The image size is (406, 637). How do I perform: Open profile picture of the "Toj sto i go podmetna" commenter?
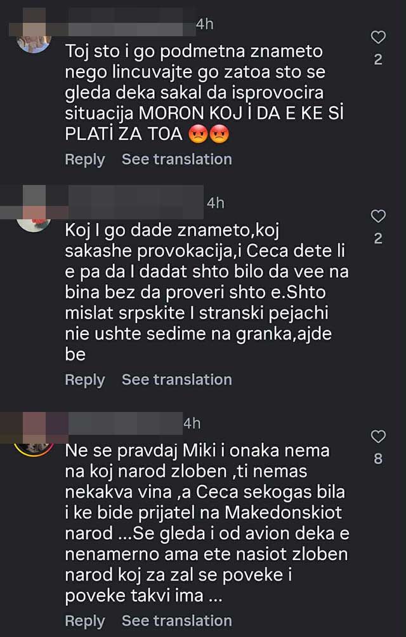(34, 41)
